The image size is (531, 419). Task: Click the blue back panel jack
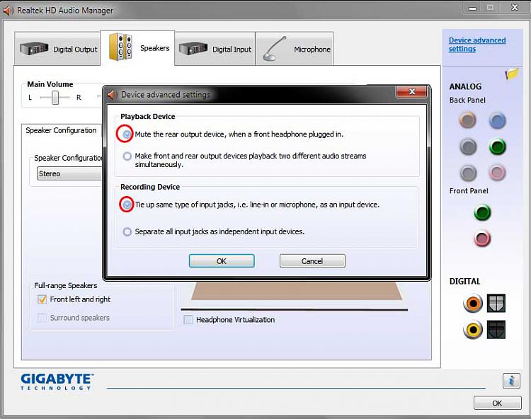[498, 120]
